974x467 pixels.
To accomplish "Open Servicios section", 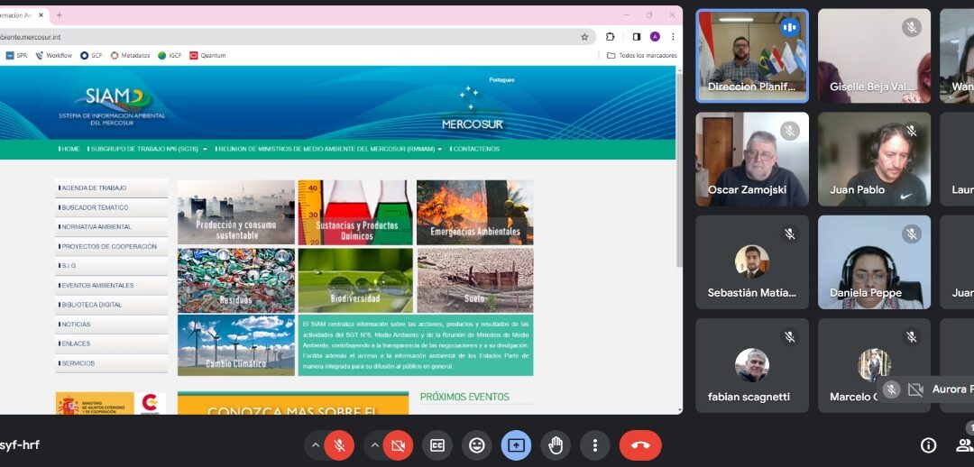I will (x=111, y=363).
